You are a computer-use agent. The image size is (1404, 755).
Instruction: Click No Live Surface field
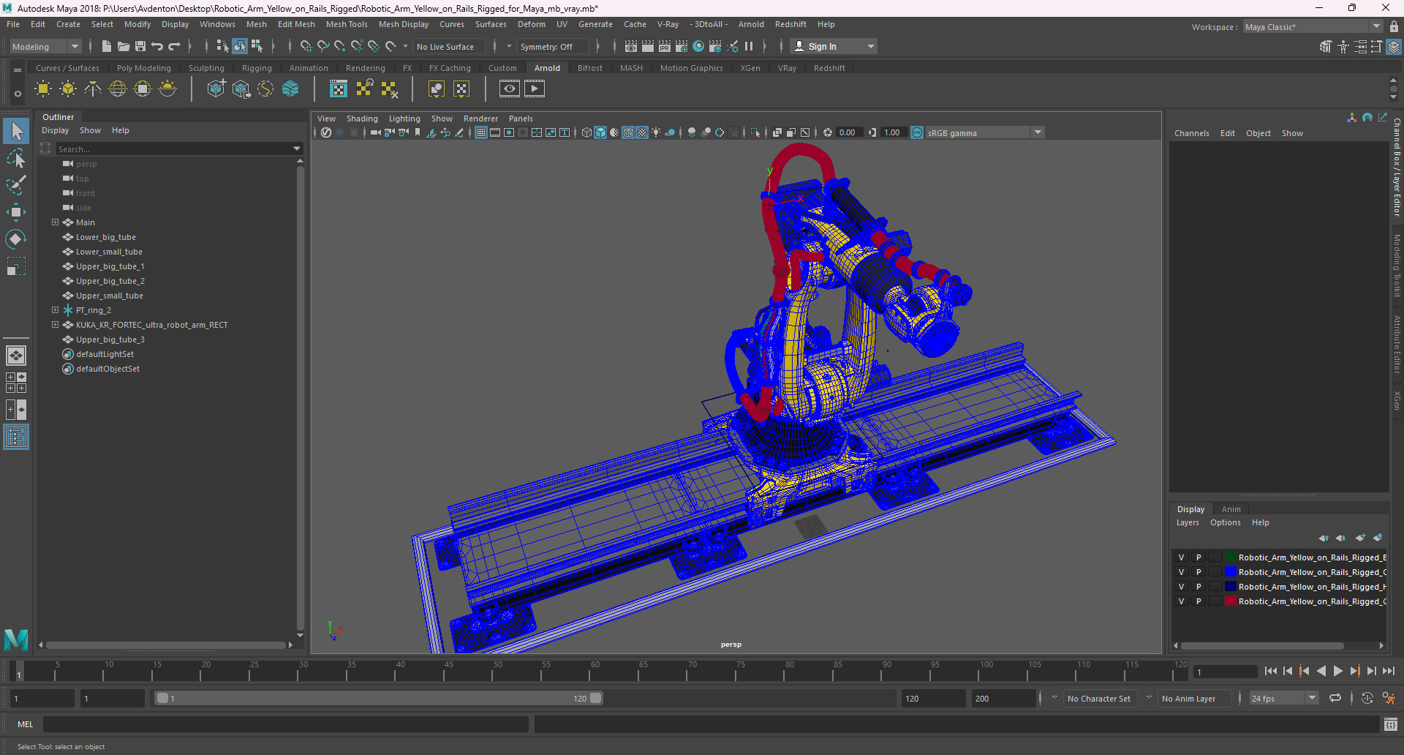[449, 46]
